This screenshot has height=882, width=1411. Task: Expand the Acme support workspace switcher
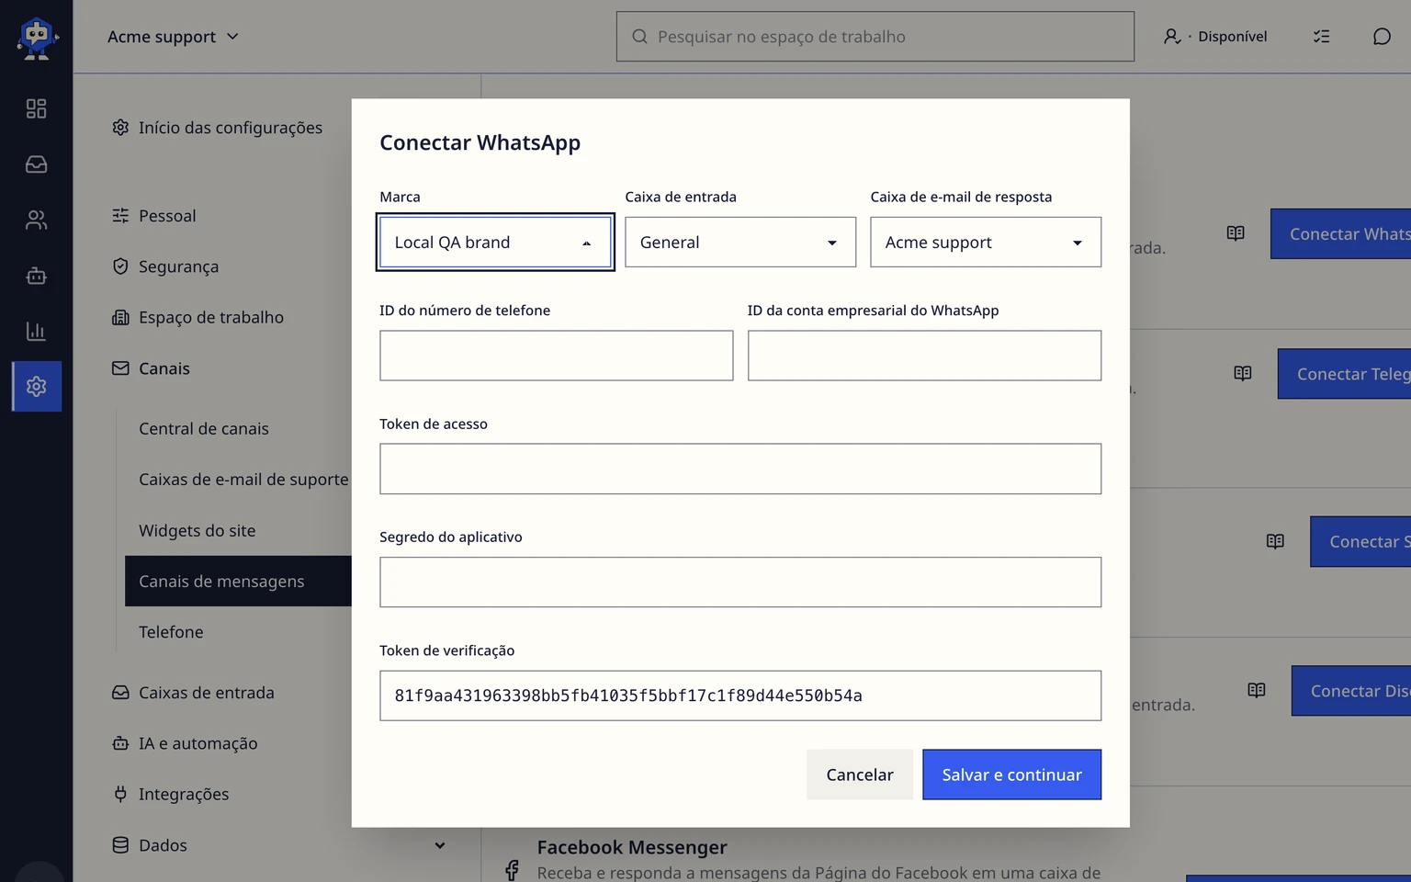point(173,37)
